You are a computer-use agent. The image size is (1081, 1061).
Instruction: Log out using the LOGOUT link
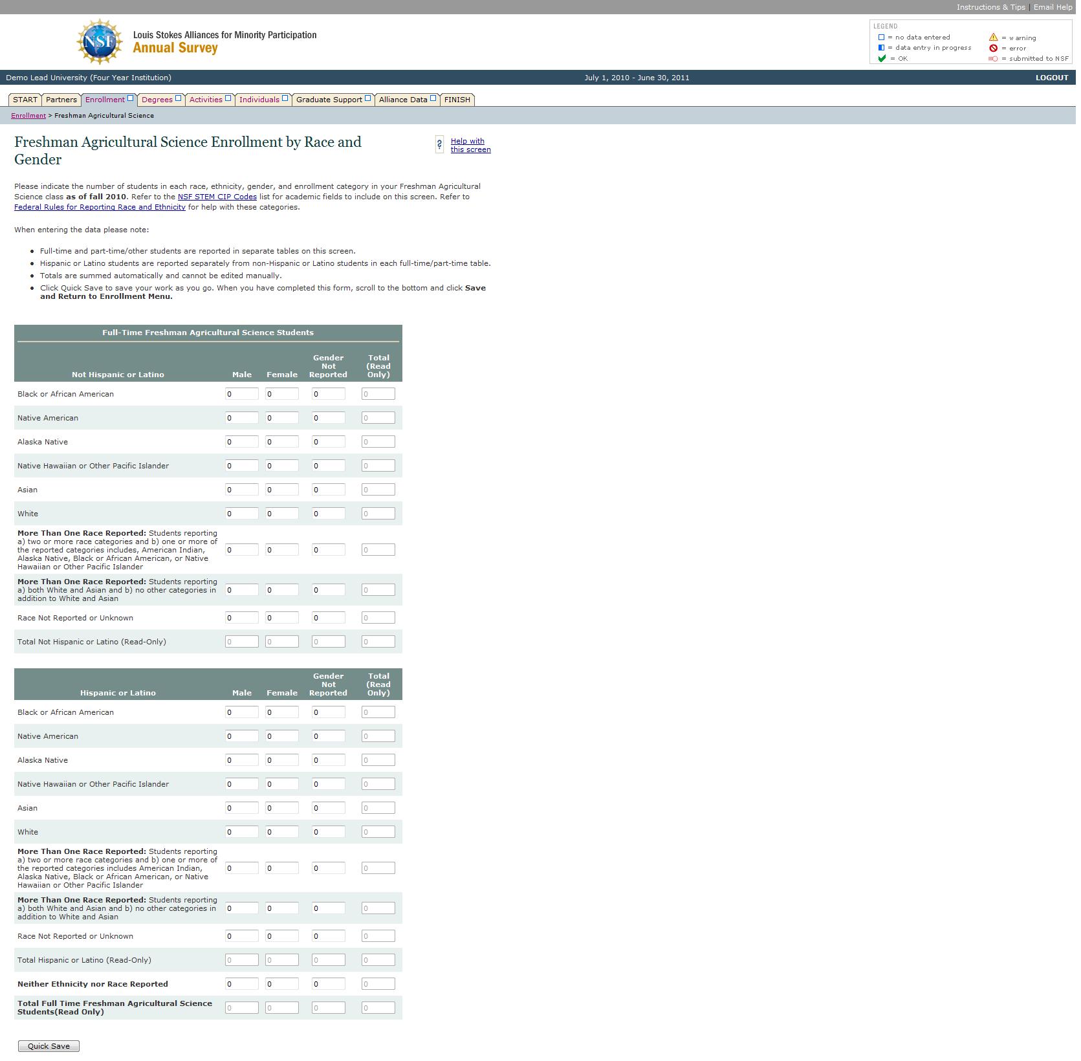1051,78
